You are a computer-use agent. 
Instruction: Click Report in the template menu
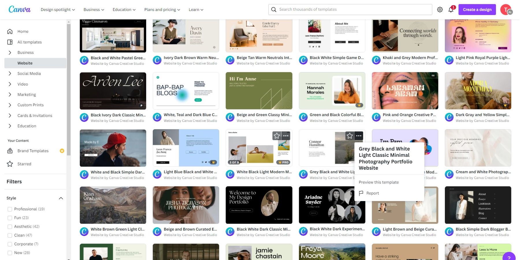[x=372, y=193]
